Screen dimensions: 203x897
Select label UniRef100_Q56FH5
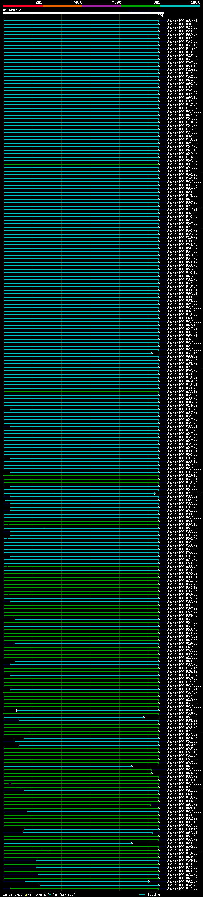coord(182,360)
